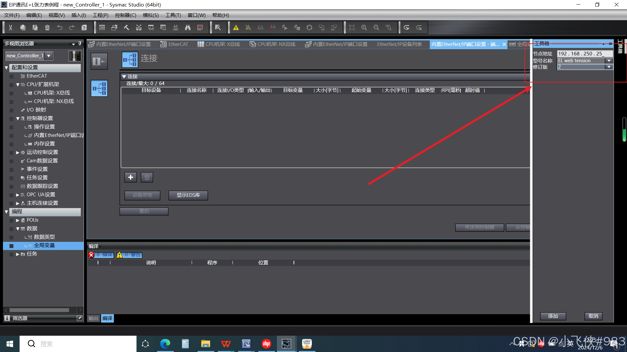This screenshot has height=352, width=627.
Task: Click the 显示EDS库 button
Action: (x=188, y=195)
